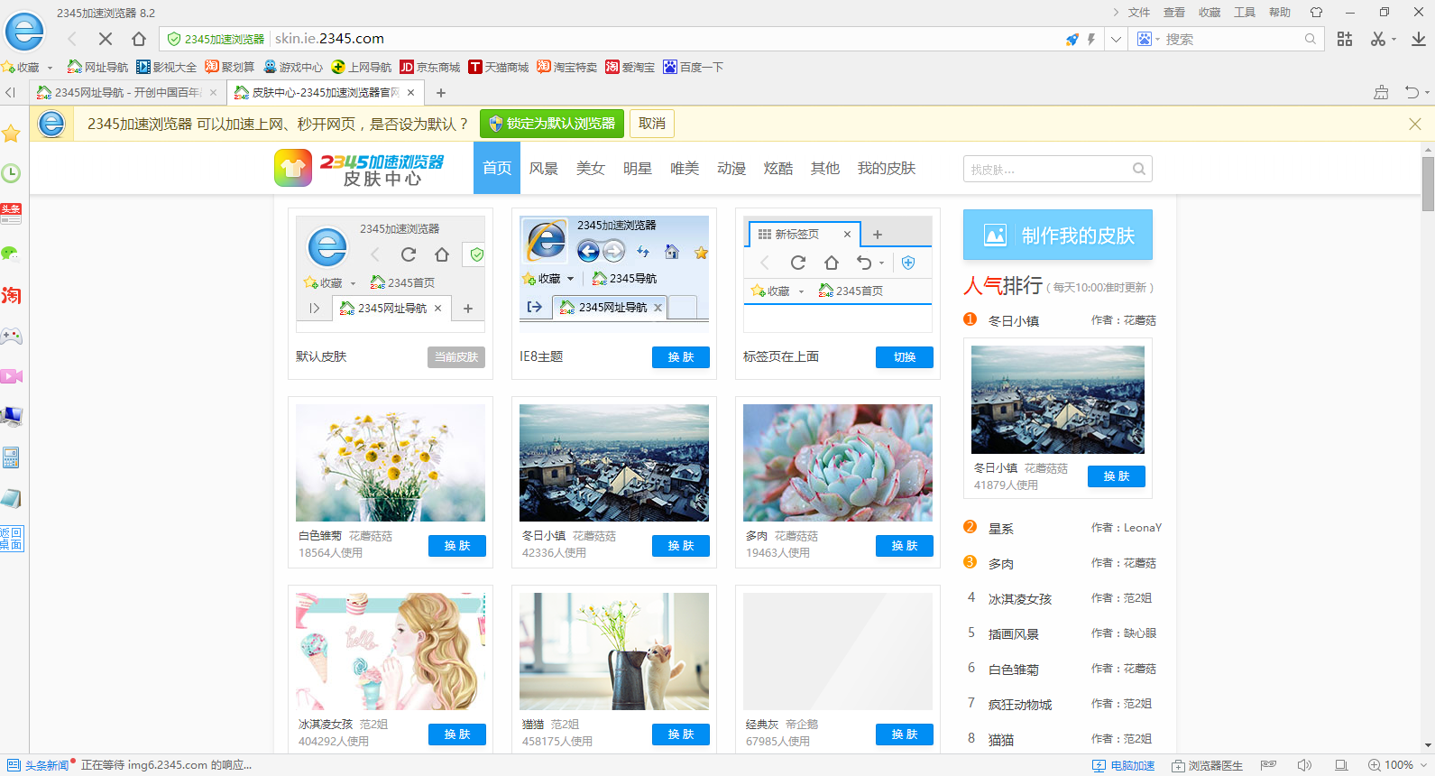Image resolution: width=1435 pixels, height=776 pixels.
Task: Dismiss the default browser notification bar
Action: 1415,124
